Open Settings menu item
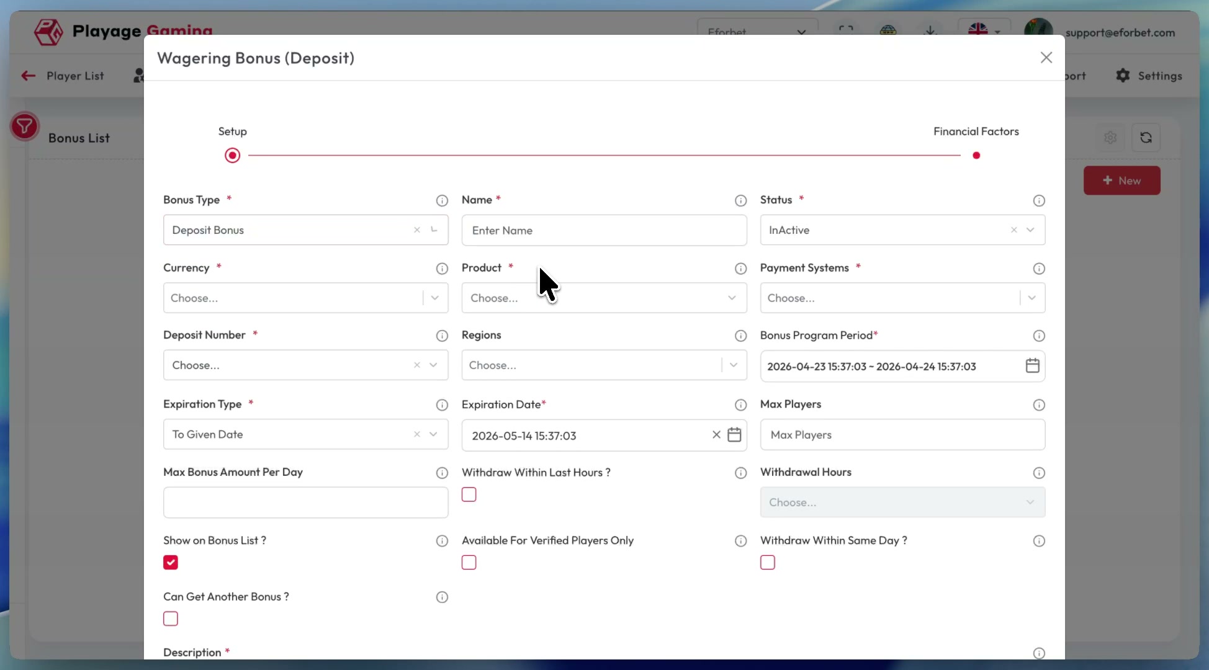 click(x=1149, y=76)
